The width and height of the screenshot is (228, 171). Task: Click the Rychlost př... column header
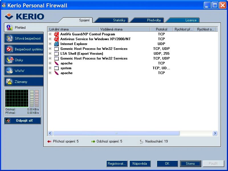(184, 29)
